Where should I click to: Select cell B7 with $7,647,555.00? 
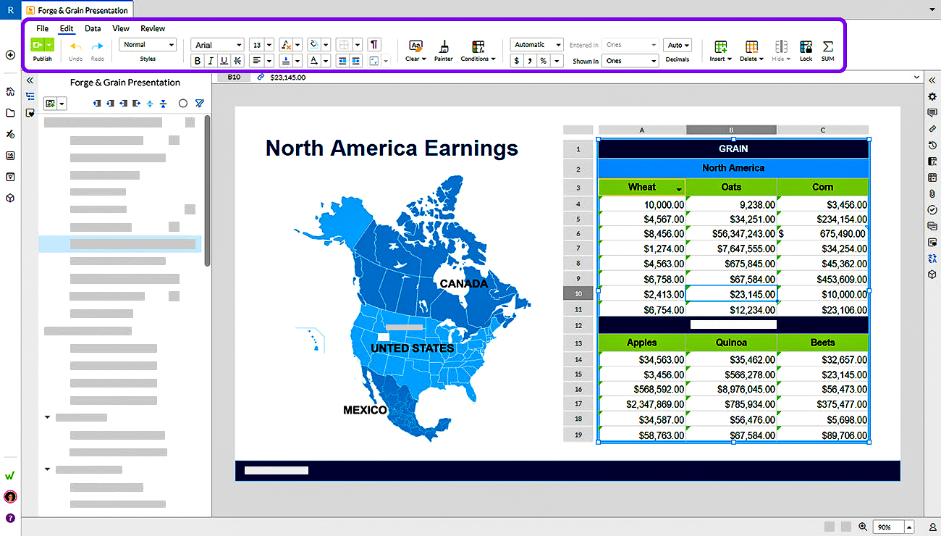click(731, 248)
